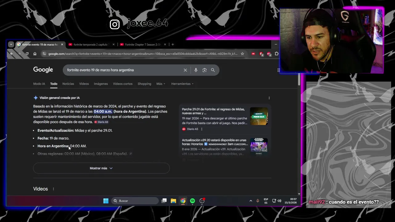
Task: Open the Imágenes results tab
Action: tap(101, 84)
